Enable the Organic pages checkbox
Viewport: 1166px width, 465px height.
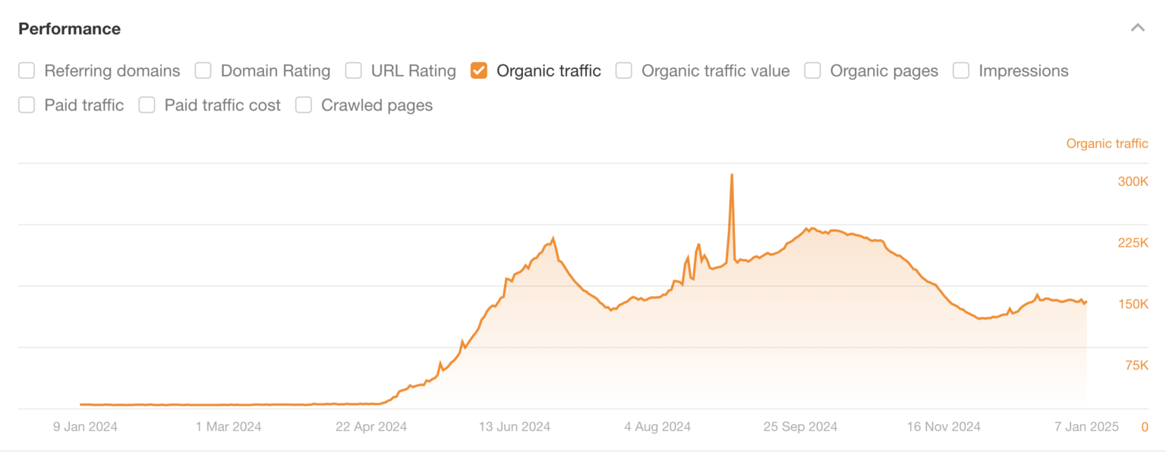(812, 71)
